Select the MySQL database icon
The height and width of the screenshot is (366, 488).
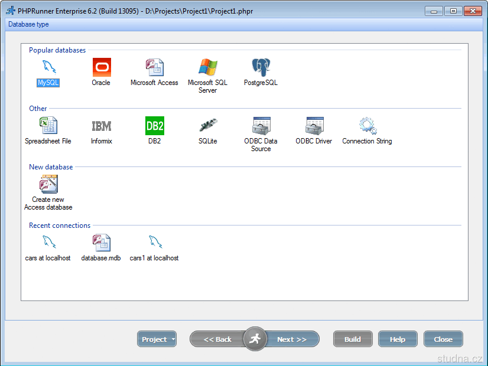point(48,67)
